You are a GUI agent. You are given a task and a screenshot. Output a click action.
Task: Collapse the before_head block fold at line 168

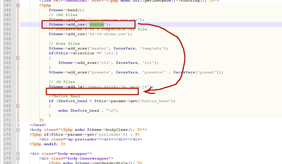[x=18, y=106]
